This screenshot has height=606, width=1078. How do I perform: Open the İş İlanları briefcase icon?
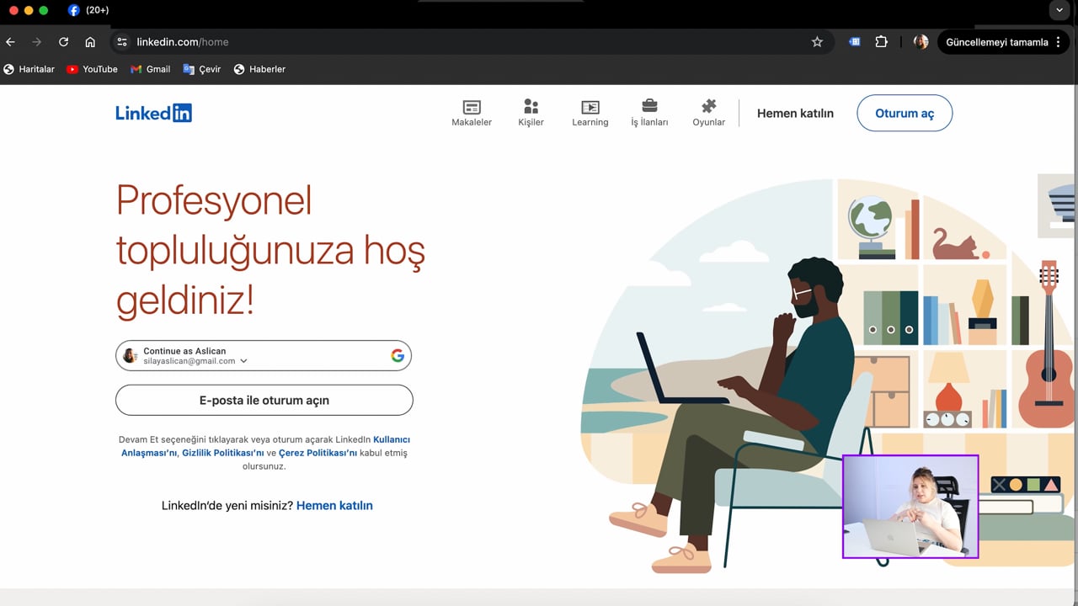pyautogui.click(x=649, y=106)
